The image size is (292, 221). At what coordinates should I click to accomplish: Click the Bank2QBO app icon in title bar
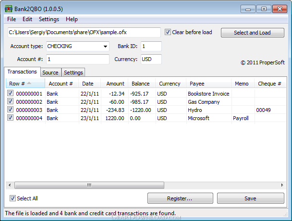coord(9,9)
